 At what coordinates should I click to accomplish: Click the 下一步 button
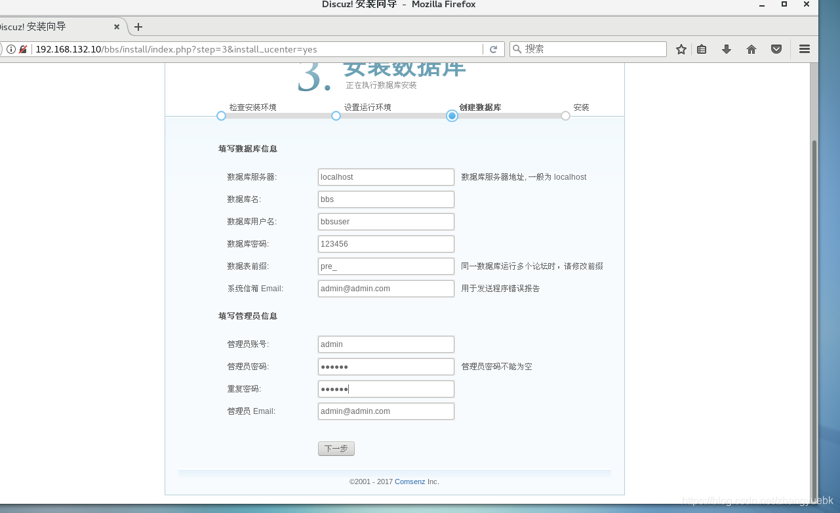[336, 449]
